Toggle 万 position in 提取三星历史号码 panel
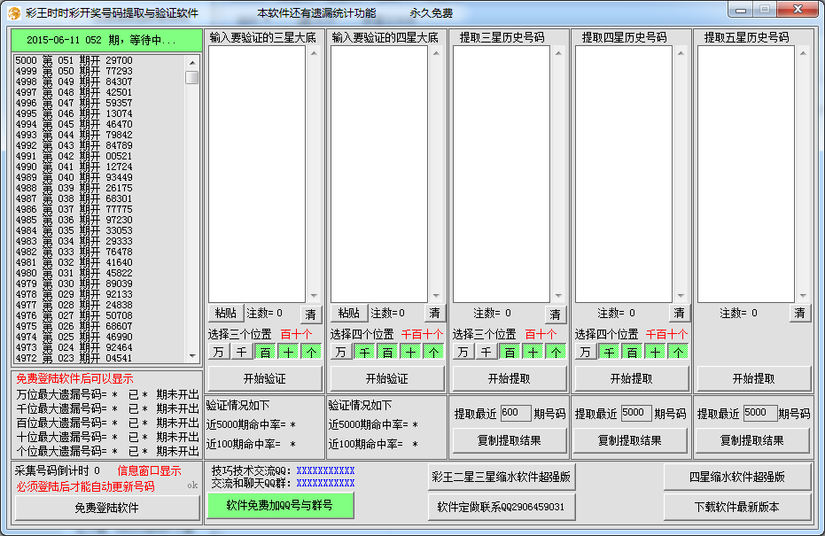825x536 pixels. [463, 352]
